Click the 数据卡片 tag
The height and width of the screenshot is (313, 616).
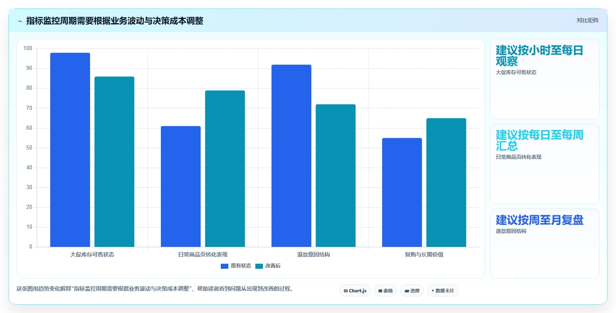pos(443,291)
